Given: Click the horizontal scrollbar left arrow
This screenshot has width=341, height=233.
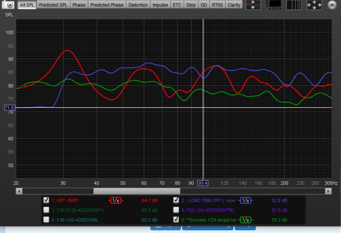Looking at the screenshot, I should [19, 191].
